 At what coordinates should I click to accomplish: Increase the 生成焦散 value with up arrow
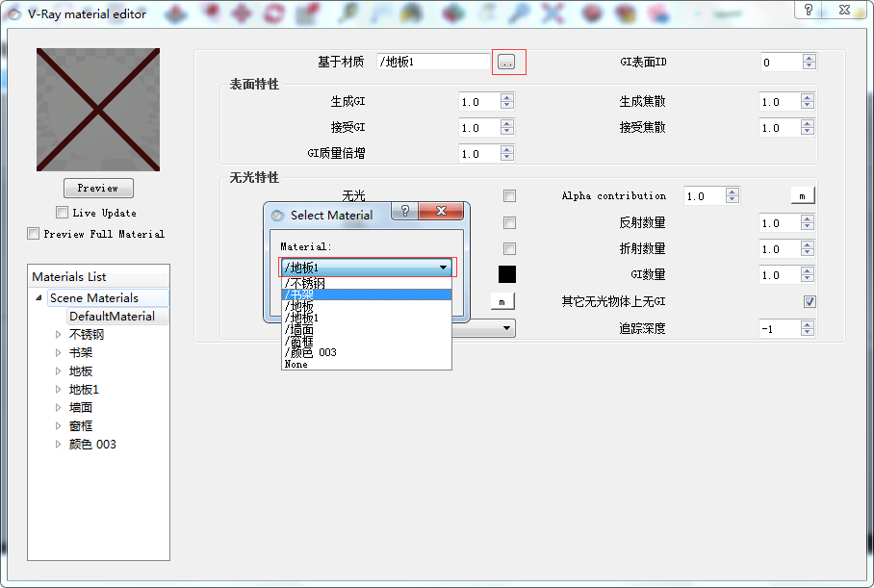[x=808, y=97]
